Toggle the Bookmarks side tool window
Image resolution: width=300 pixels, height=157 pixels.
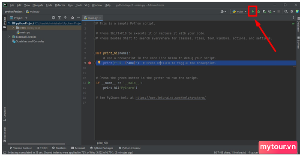click(5, 134)
